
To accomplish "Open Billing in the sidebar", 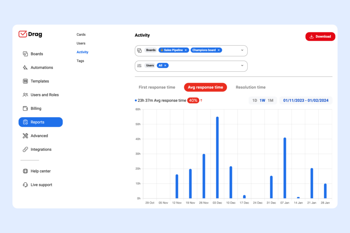I will [x=36, y=108].
